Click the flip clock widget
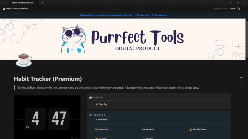 [x=47, y=117]
